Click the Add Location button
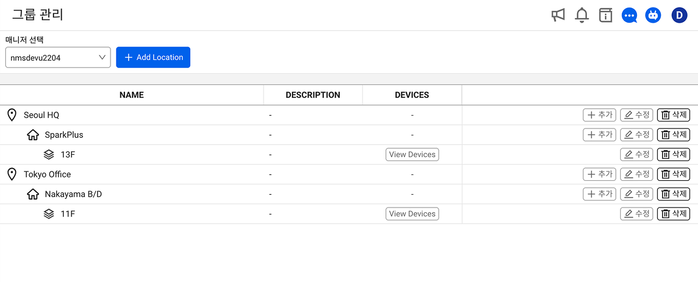The image size is (698, 282). pos(153,58)
